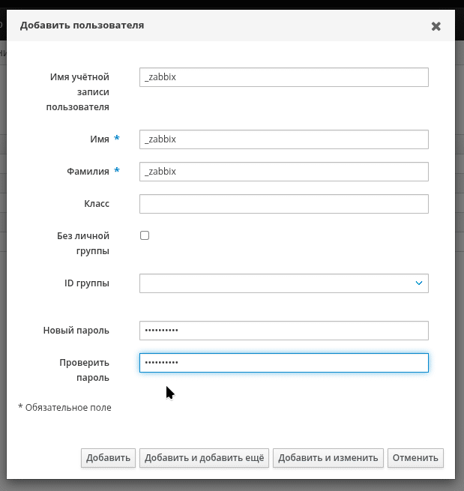Screen dimensions: 464x491
Task: Click the Новый пароль password field
Action: [283, 331]
